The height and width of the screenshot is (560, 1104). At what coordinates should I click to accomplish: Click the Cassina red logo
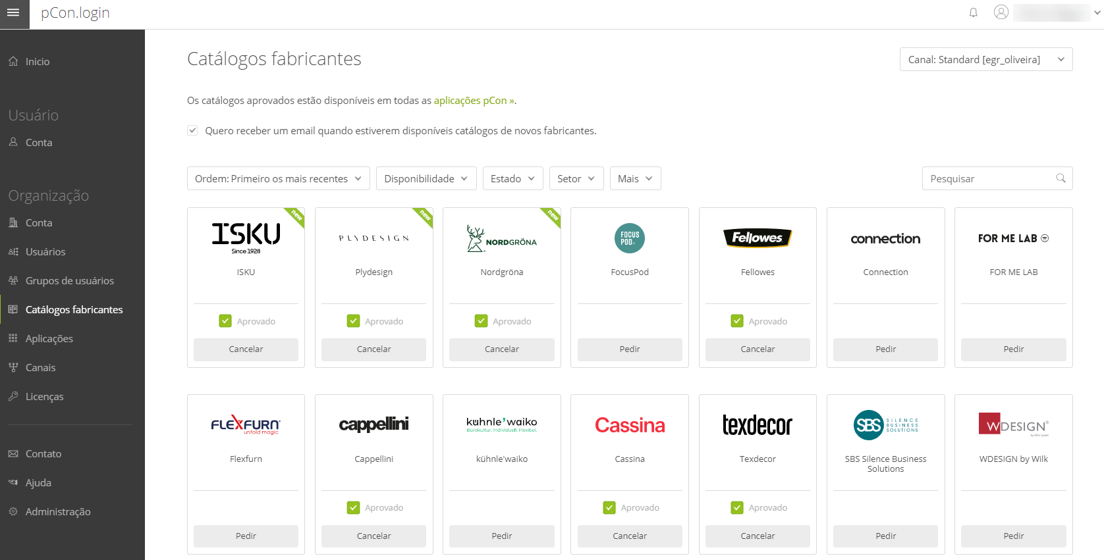coord(630,425)
